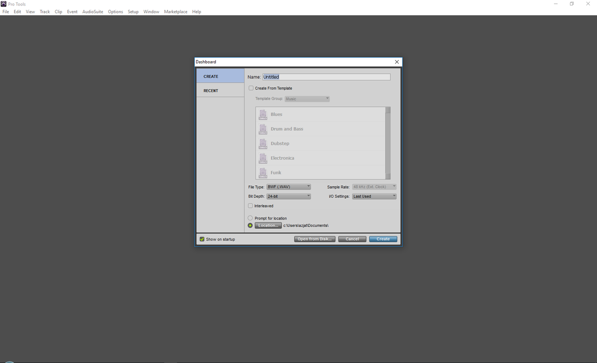Open the Setup menu
Screen dimensions: 597x363
133,12
